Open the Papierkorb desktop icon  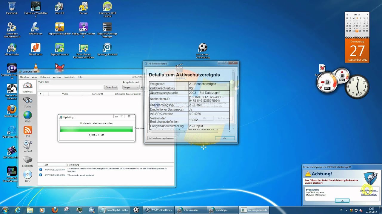pyautogui.click(x=12, y=8)
